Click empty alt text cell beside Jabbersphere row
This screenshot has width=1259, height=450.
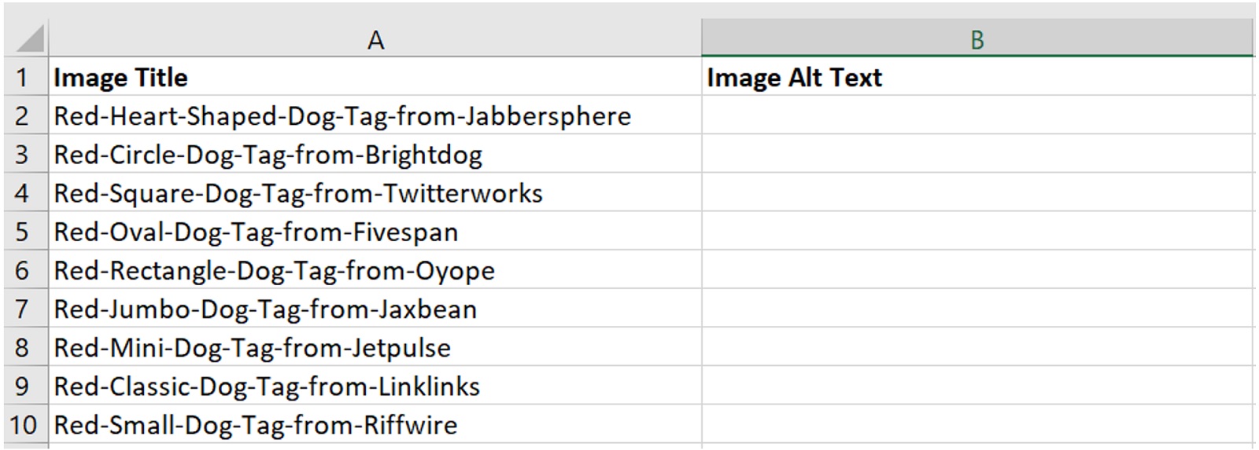(x=977, y=116)
